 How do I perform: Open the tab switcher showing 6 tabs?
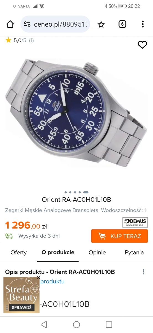click(x=122, y=24)
